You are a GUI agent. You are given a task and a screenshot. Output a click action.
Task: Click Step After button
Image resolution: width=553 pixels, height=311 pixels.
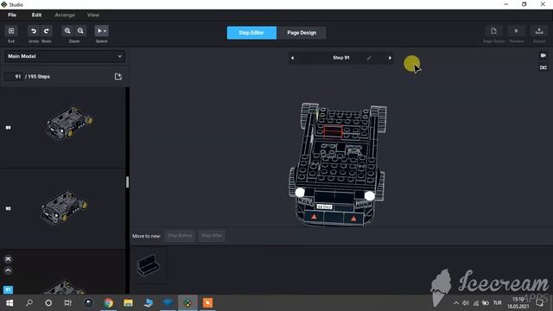(212, 236)
